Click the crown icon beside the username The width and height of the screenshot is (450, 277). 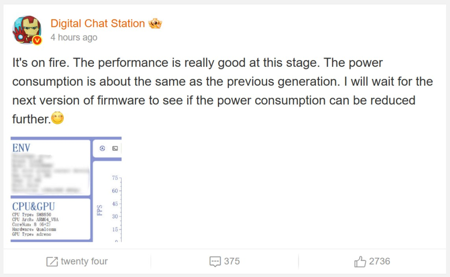156,23
